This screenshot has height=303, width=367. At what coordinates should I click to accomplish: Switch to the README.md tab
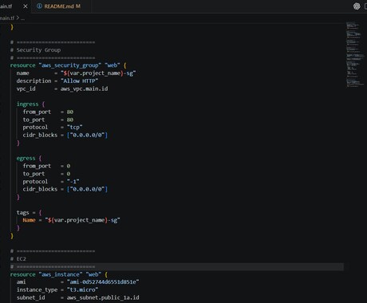coord(59,6)
